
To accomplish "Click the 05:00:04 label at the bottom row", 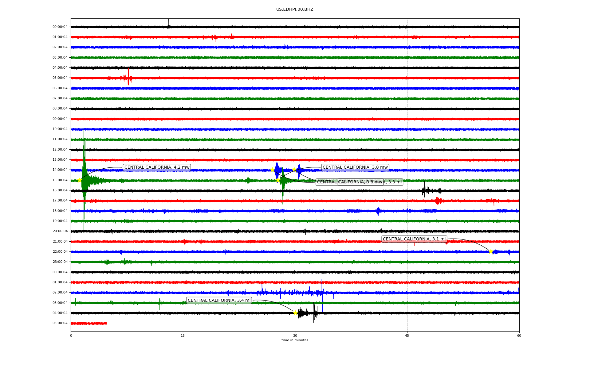I will tap(60, 323).
